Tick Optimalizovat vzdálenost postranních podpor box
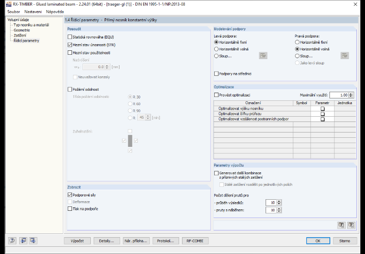This screenshot has height=254, width=365. pos(322,119)
